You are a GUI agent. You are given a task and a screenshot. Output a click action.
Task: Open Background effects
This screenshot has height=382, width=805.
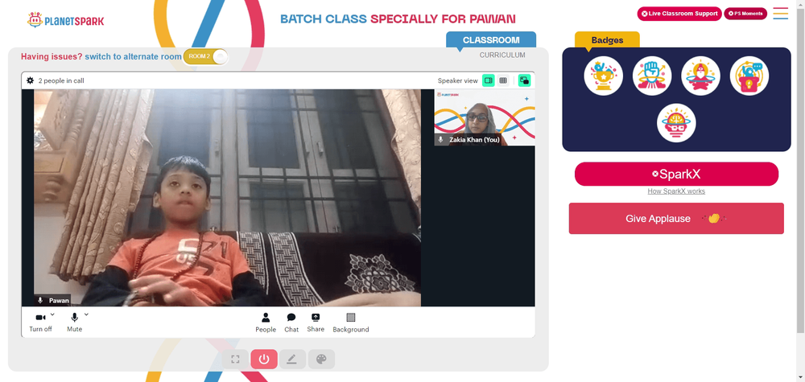point(351,322)
